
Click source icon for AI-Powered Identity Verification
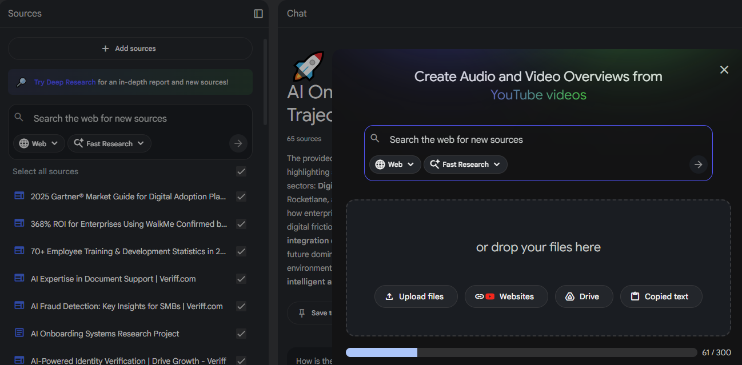tap(19, 360)
